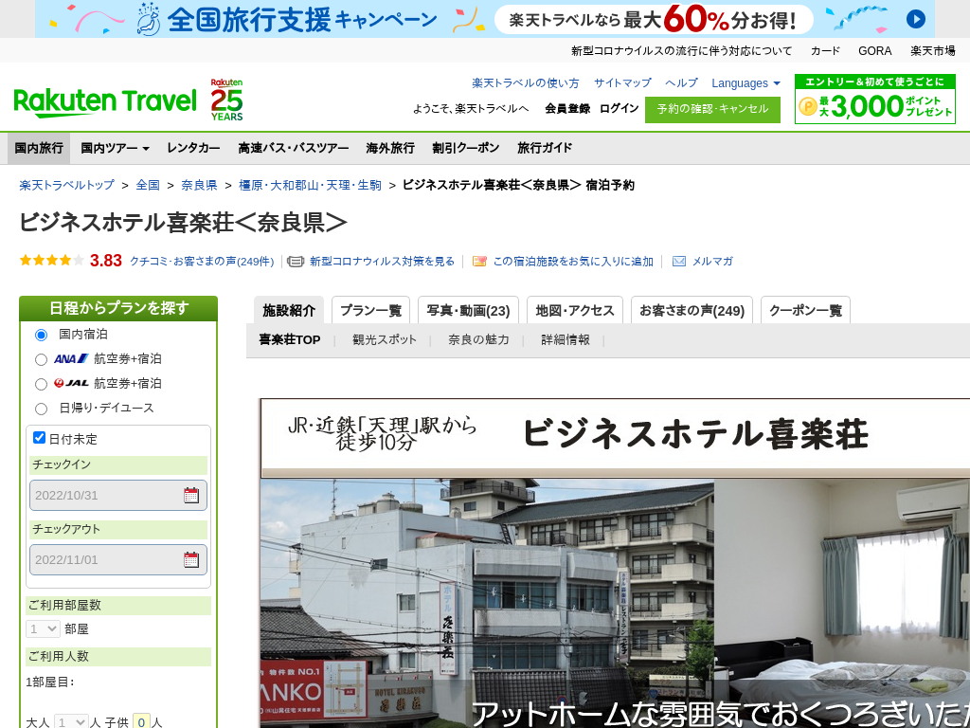Select the ANA 航空券+宿泊 option
The width and height of the screenshot is (970, 728).
tap(41, 359)
